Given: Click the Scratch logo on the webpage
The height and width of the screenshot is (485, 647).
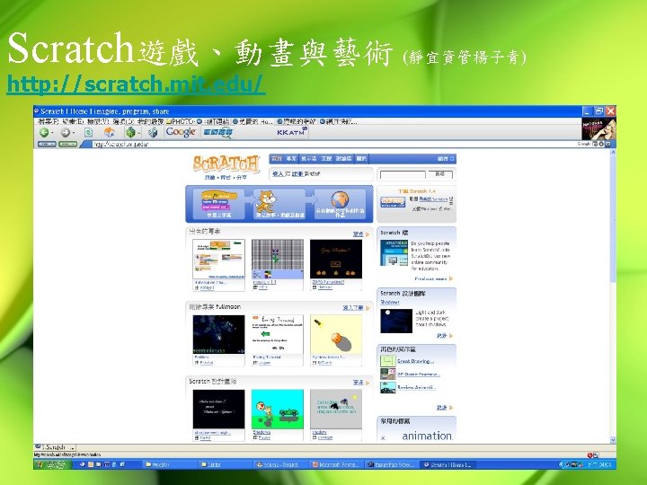Looking at the screenshot, I should coord(226,163).
